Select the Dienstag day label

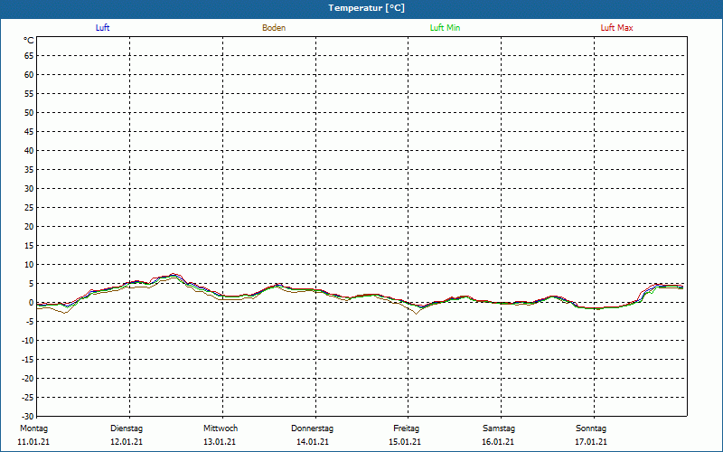coord(127,428)
